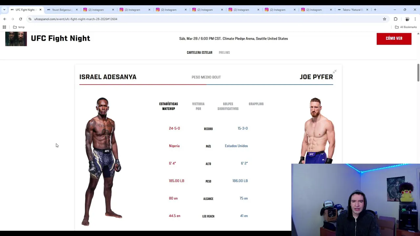Viewport: 420px width, 236px height.
Task: Click the 44.5 en leg reach value
Action: [175, 216]
